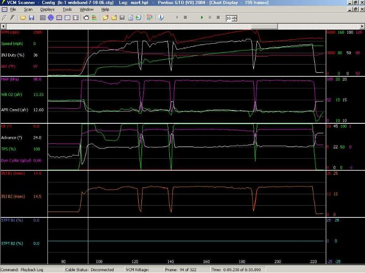The height and width of the screenshot is (273, 365).
Task: Open the Help menu
Action: [x=105, y=9]
